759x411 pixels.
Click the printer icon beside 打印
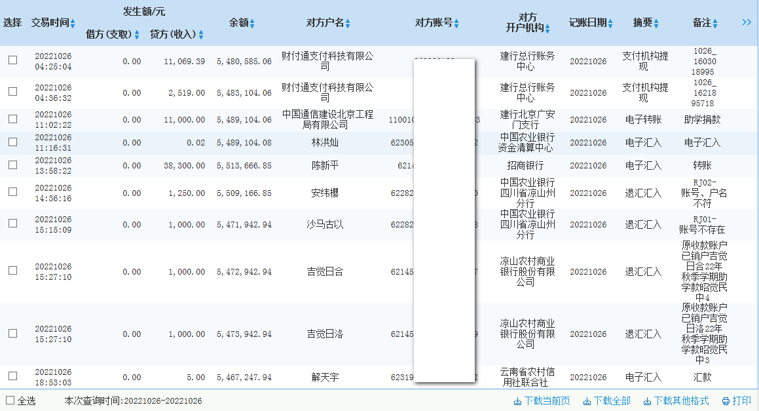tap(726, 401)
